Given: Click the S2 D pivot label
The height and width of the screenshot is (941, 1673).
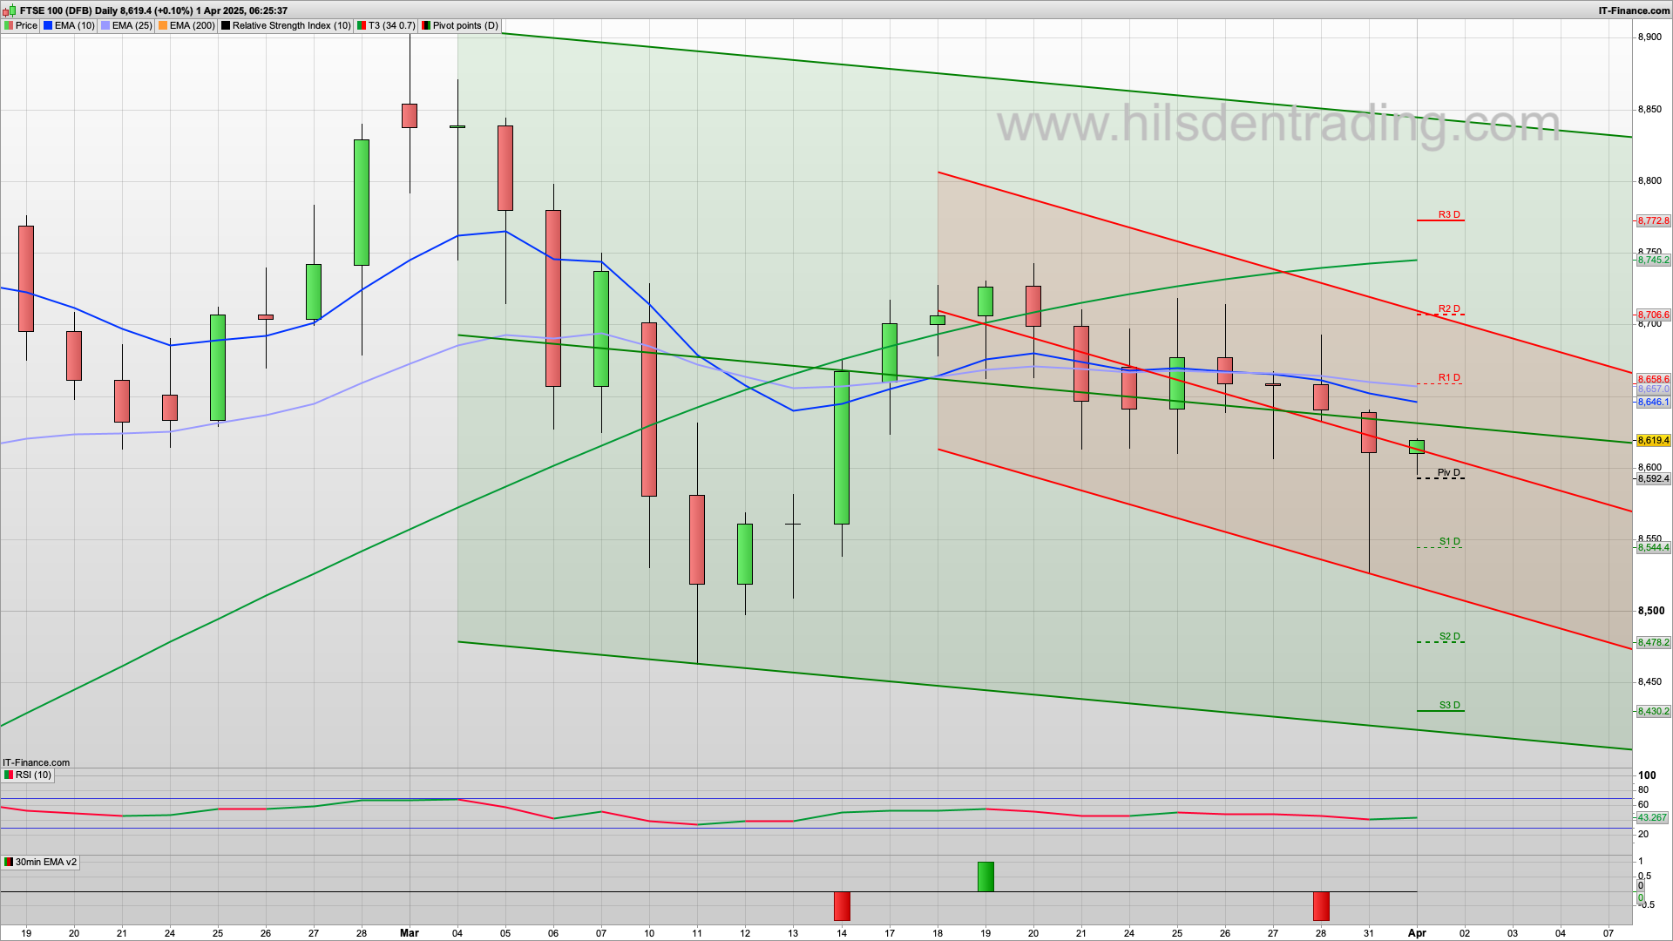Looking at the screenshot, I should coord(1449,636).
